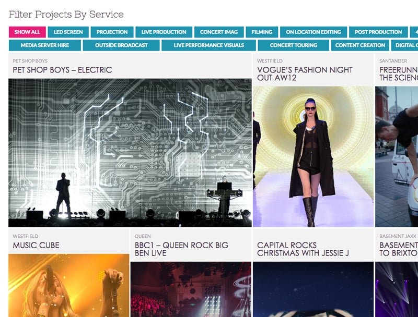Screen dimensions: 418x317
Task: Select Live Performance Visuals filter
Action: [208, 45]
